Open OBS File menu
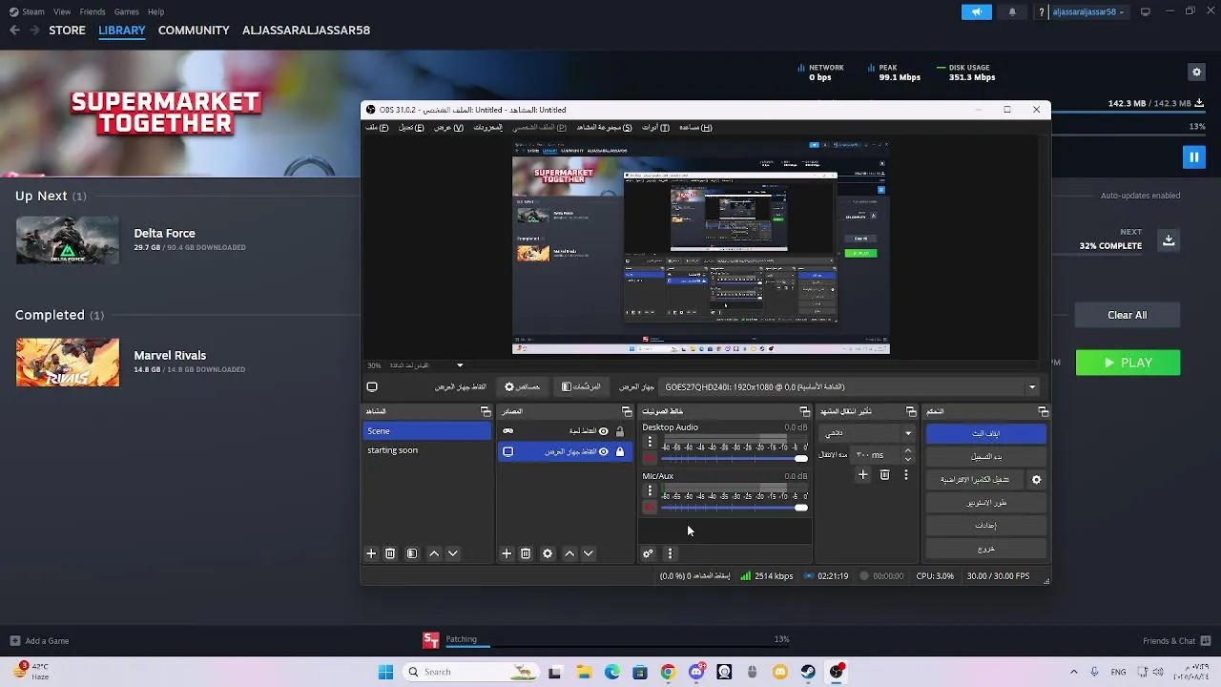Screen dimensions: 1221x687 pos(377,128)
